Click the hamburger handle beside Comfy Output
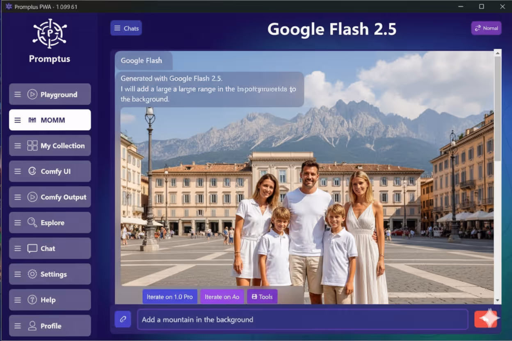The image size is (512, 341). 18,197
